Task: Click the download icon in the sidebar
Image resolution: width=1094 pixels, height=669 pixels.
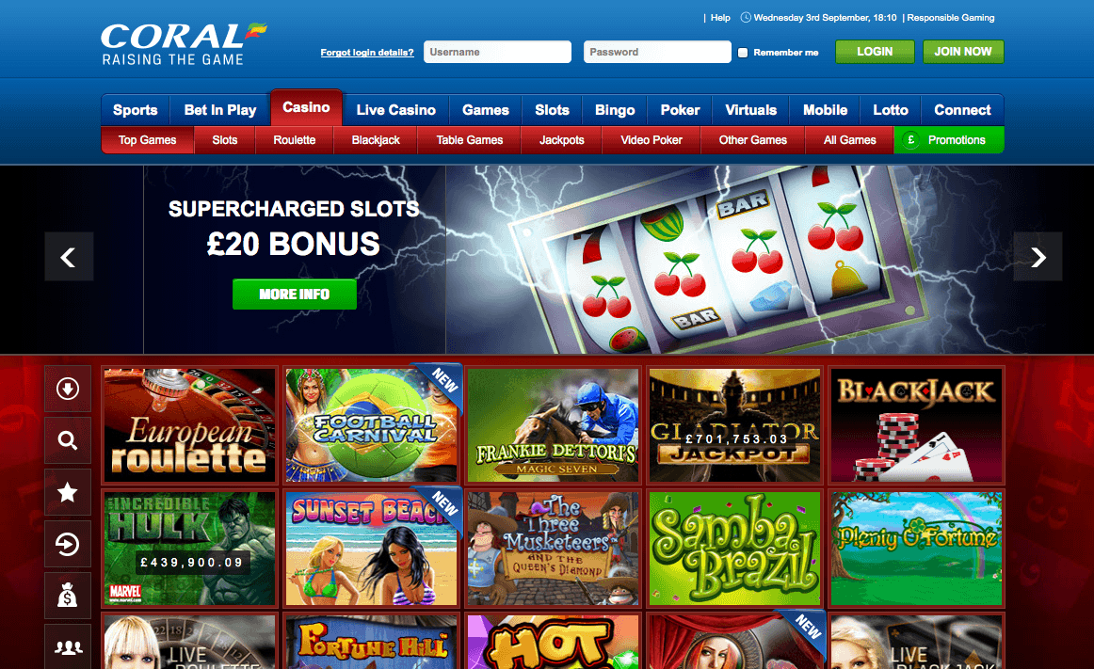Action: tap(68, 389)
